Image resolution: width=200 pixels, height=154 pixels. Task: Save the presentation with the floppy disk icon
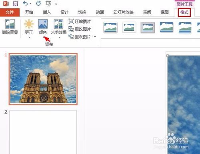16,4
